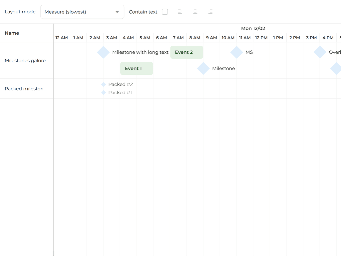Click the align right icon
The width and height of the screenshot is (341, 256).
[x=210, y=12]
